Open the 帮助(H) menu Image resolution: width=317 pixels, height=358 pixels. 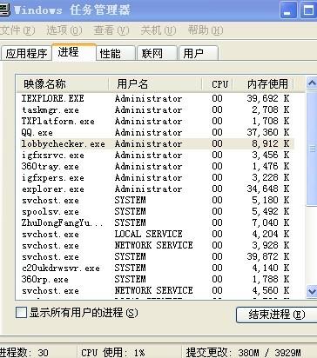(x=206, y=30)
